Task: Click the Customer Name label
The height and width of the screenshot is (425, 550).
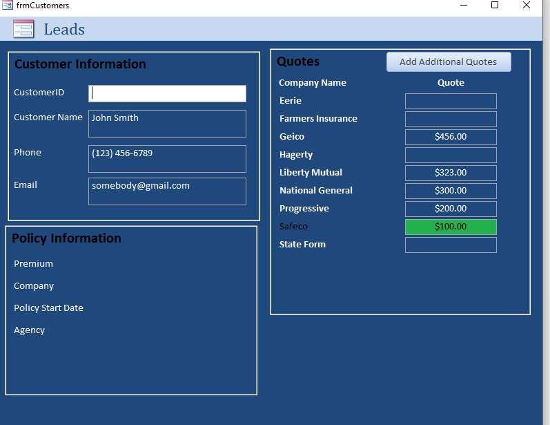Action: [48, 117]
